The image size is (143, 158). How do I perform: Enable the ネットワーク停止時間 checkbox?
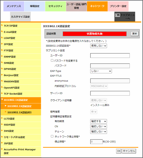pyautogui.click(x=52, y=136)
